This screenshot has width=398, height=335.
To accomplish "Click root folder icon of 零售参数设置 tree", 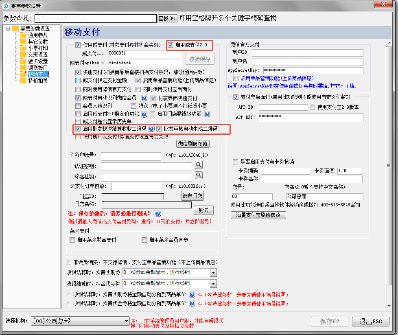I will [15, 28].
